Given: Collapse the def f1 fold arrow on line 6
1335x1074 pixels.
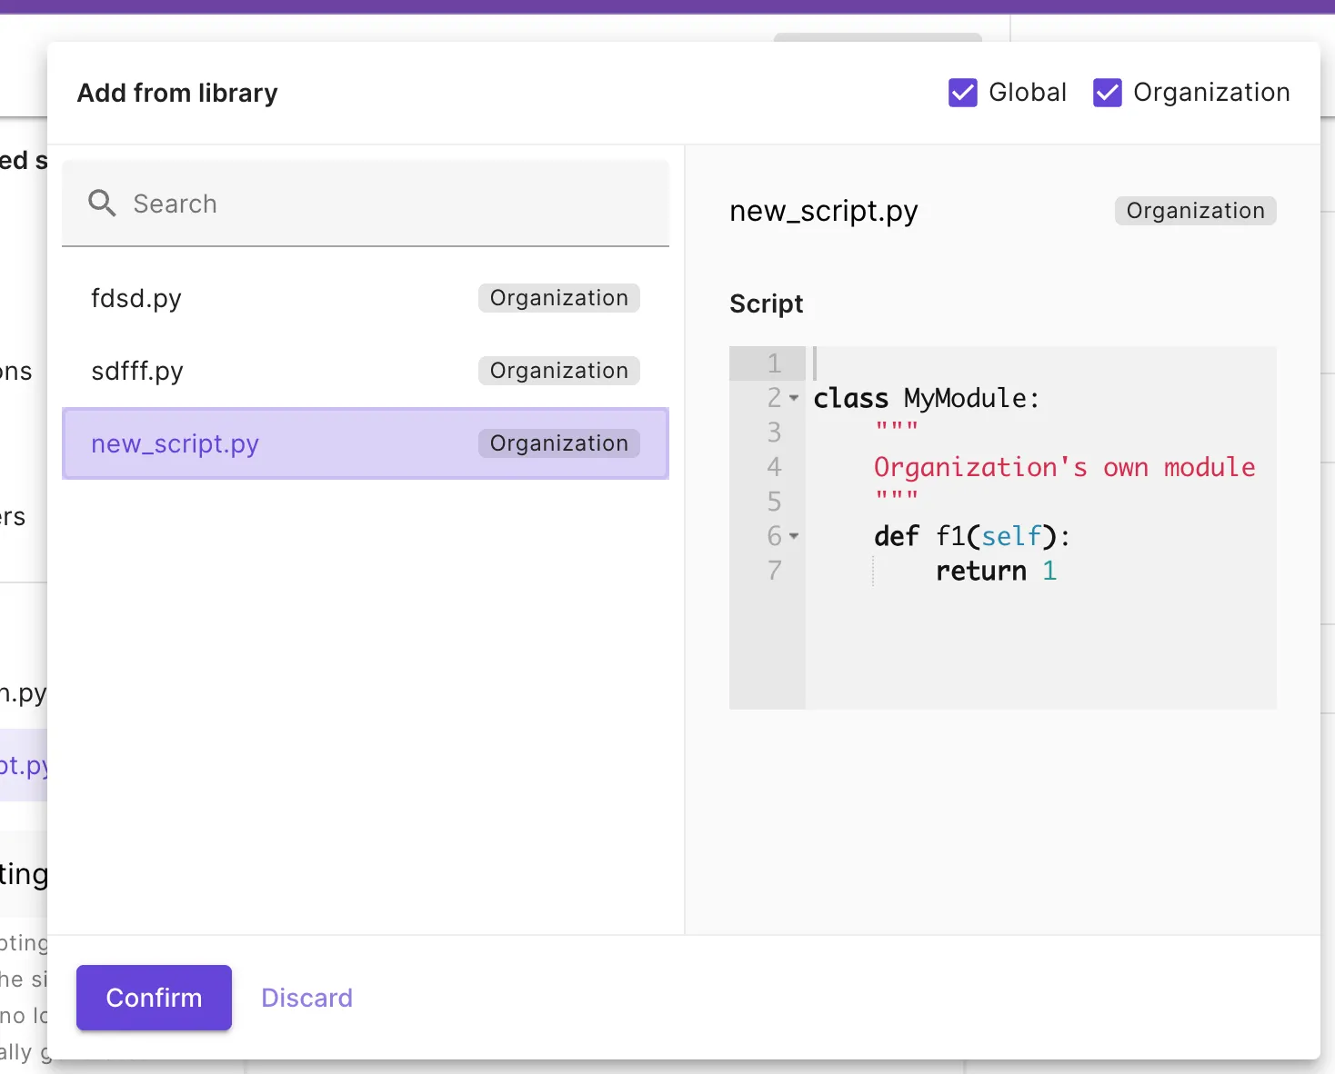Looking at the screenshot, I should coord(794,536).
